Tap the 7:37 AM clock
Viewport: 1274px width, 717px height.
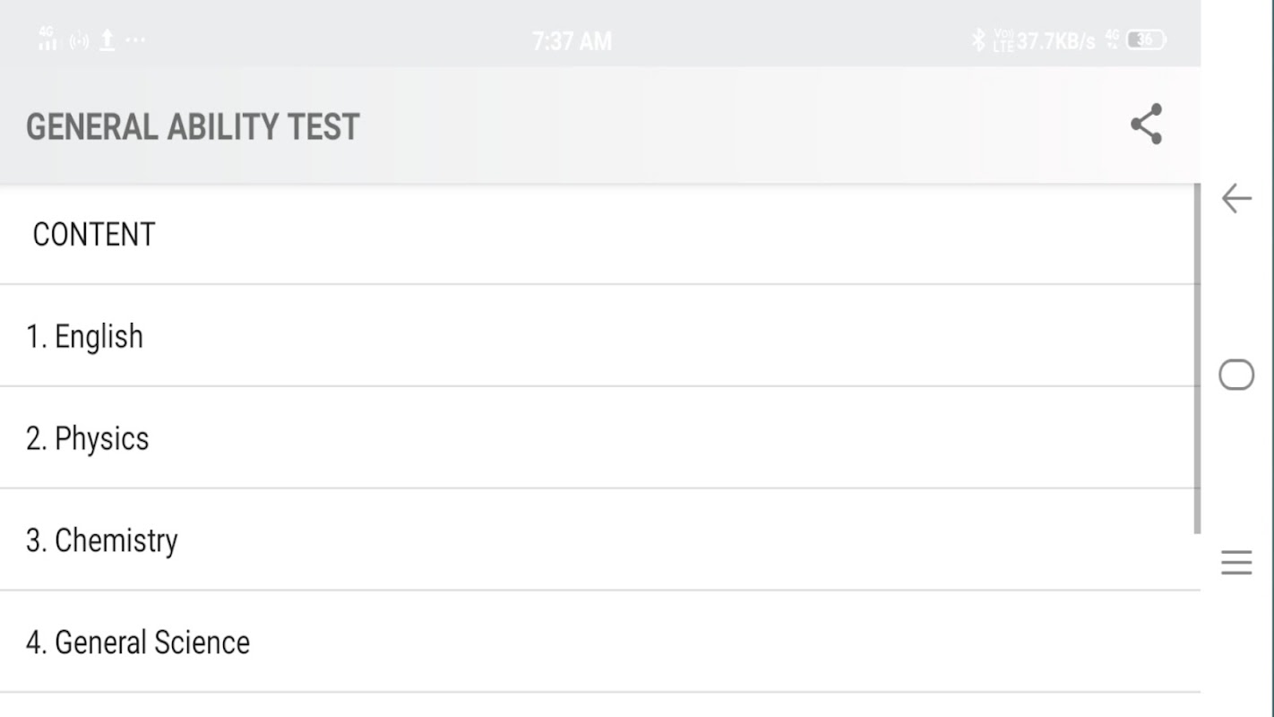point(572,41)
